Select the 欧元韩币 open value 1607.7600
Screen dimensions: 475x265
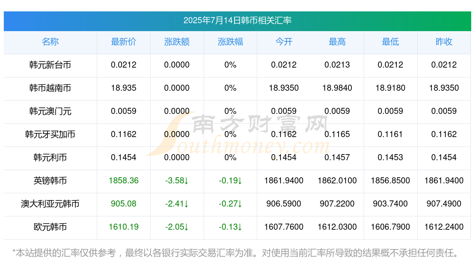tap(284, 227)
